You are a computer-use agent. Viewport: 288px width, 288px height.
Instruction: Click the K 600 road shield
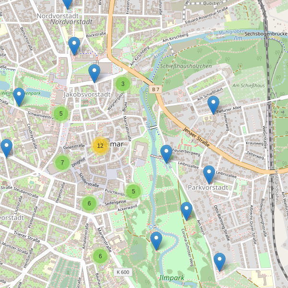[x=123, y=272]
